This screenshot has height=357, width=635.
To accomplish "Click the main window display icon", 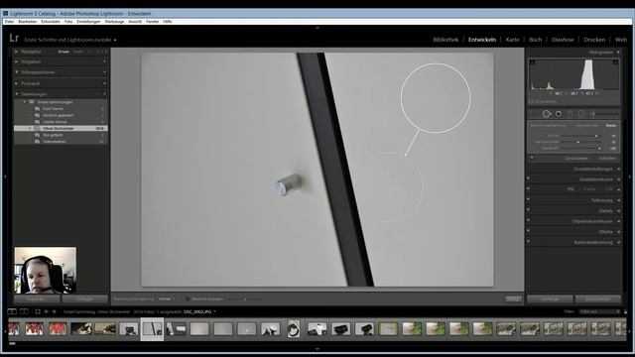I will pos(12,311).
